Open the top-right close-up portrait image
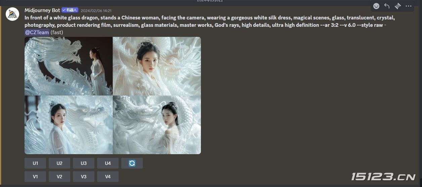The image size is (422, 187). click(157, 66)
